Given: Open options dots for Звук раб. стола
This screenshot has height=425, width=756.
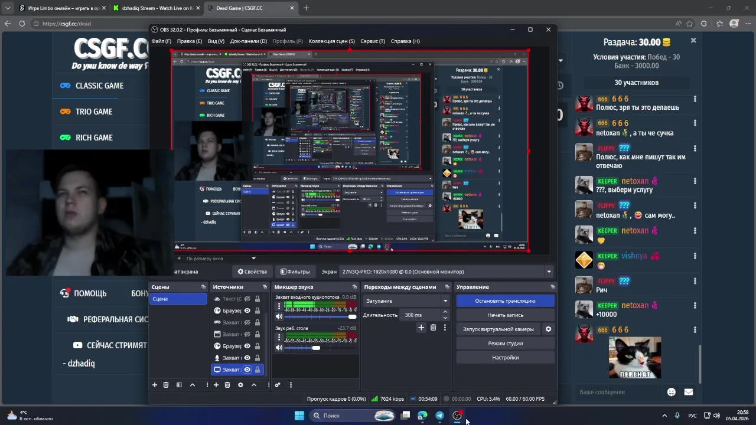Looking at the screenshot, I should pyautogui.click(x=279, y=338).
